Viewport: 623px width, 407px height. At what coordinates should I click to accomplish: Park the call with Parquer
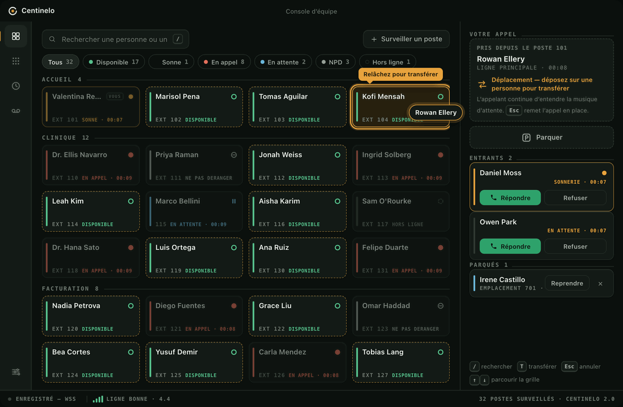(x=541, y=137)
